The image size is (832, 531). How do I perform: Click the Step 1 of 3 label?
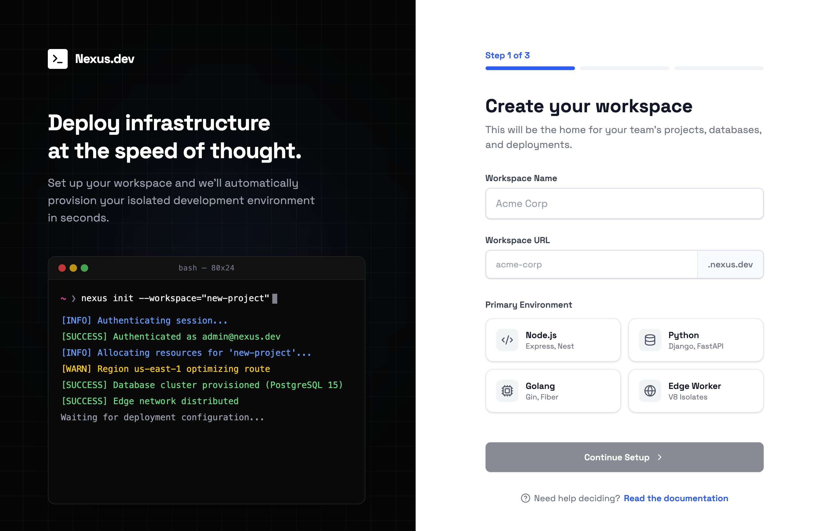coord(507,55)
